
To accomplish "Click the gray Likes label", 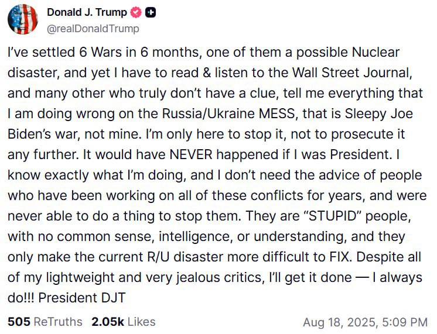I will tap(141, 322).
